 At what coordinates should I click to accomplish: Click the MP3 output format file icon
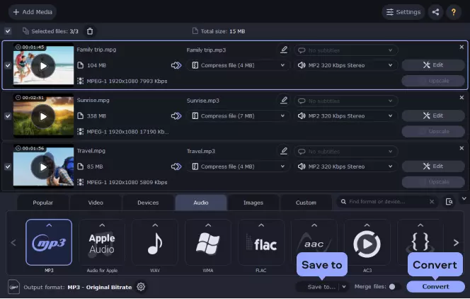tap(13, 287)
